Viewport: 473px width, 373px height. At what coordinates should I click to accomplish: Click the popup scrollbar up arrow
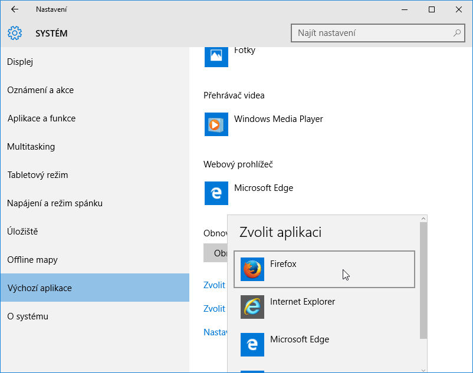point(423,219)
